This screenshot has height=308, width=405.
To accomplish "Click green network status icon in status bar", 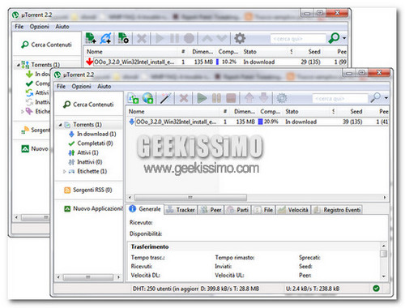I will [x=376, y=289].
